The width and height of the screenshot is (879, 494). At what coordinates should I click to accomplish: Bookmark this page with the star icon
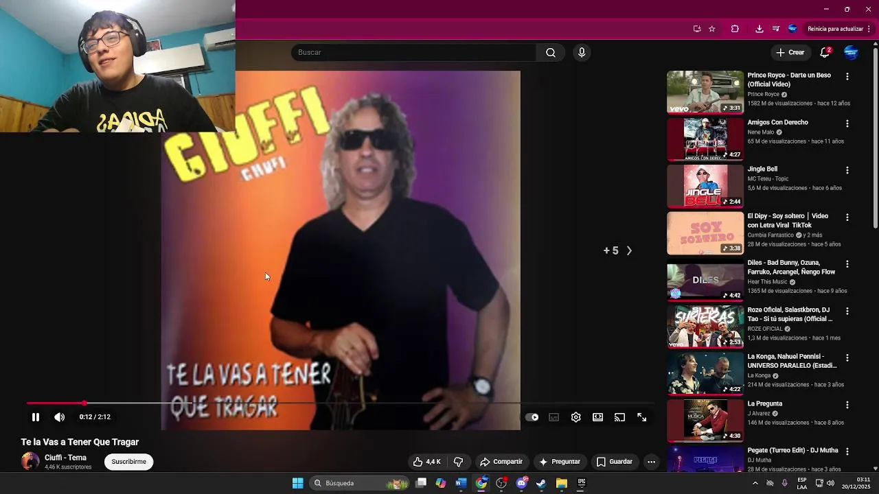712,29
